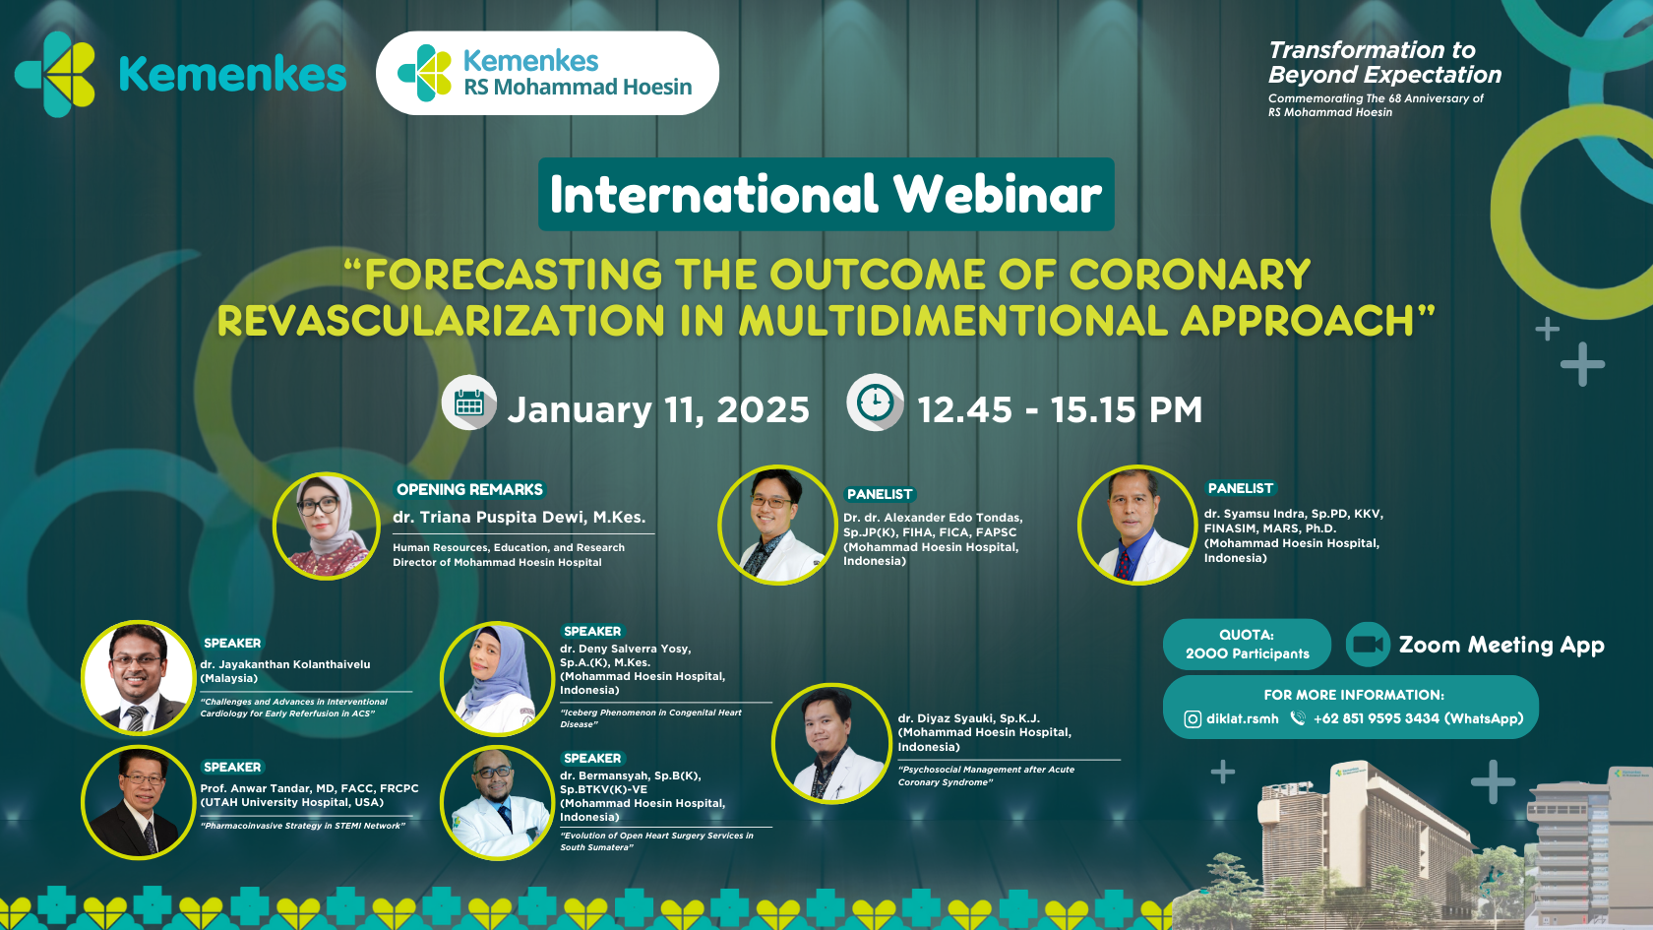
Task: Select dr. Deny Salverra Yosy's portrait
Action: pyautogui.click(x=498, y=679)
